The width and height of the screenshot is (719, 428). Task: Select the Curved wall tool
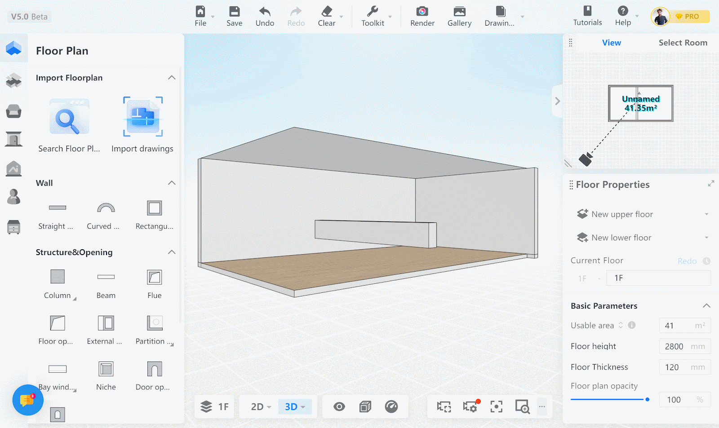pyautogui.click(x=106, y=208)
